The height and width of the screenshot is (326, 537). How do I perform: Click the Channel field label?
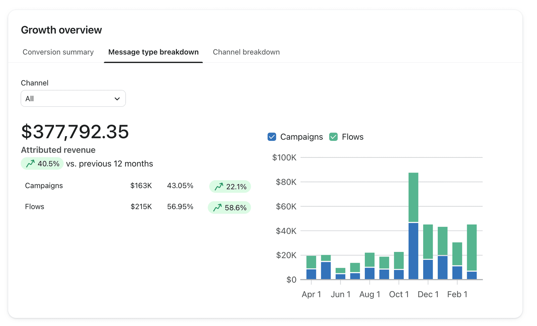click(x=35, y=83)
